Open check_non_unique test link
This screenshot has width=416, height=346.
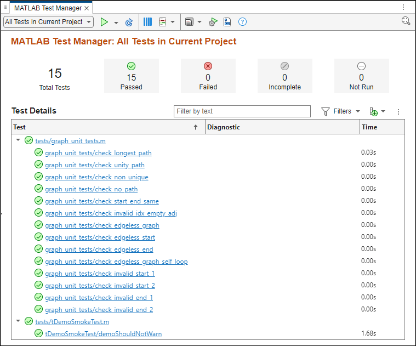coord(96,177)
